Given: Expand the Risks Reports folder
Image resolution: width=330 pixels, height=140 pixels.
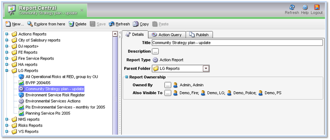Looking at the screenshot, I should point(7,126).
